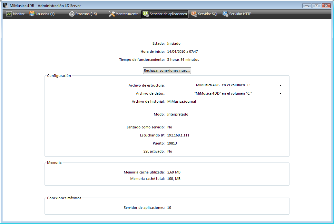
Task: Click the Escuchando IP: label
Action: point(152,135)
